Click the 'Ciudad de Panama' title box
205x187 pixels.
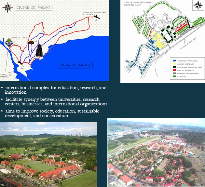pos(30,7)
